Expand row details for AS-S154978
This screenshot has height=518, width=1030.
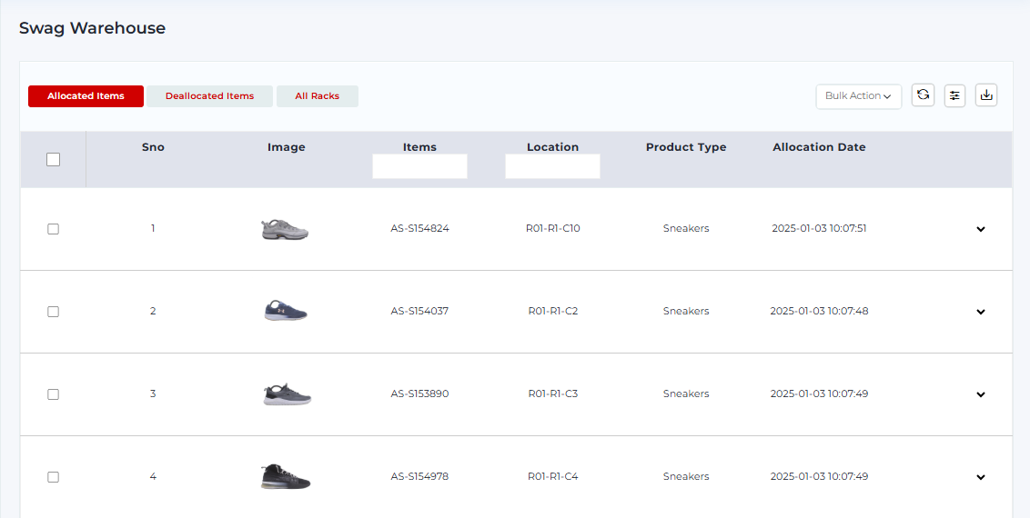coord(980,477)
